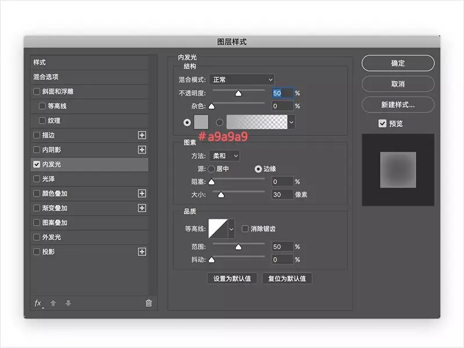Select the 居中 source radio button
The width and height of the screenshot is (464, 348).
click(x=211, y=169)
